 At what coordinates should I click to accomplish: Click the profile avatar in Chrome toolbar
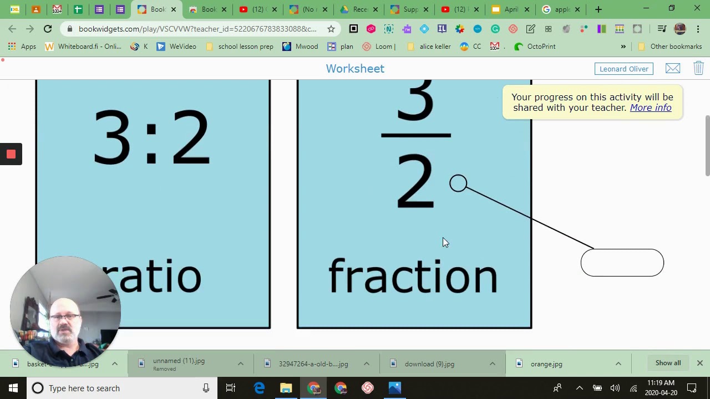(x=680, y=29)
